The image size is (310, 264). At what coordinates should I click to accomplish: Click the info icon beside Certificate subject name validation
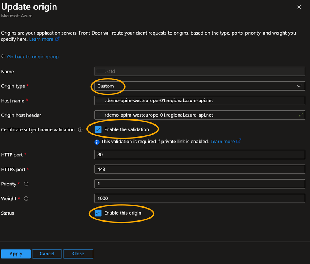[x=80, y=129]
